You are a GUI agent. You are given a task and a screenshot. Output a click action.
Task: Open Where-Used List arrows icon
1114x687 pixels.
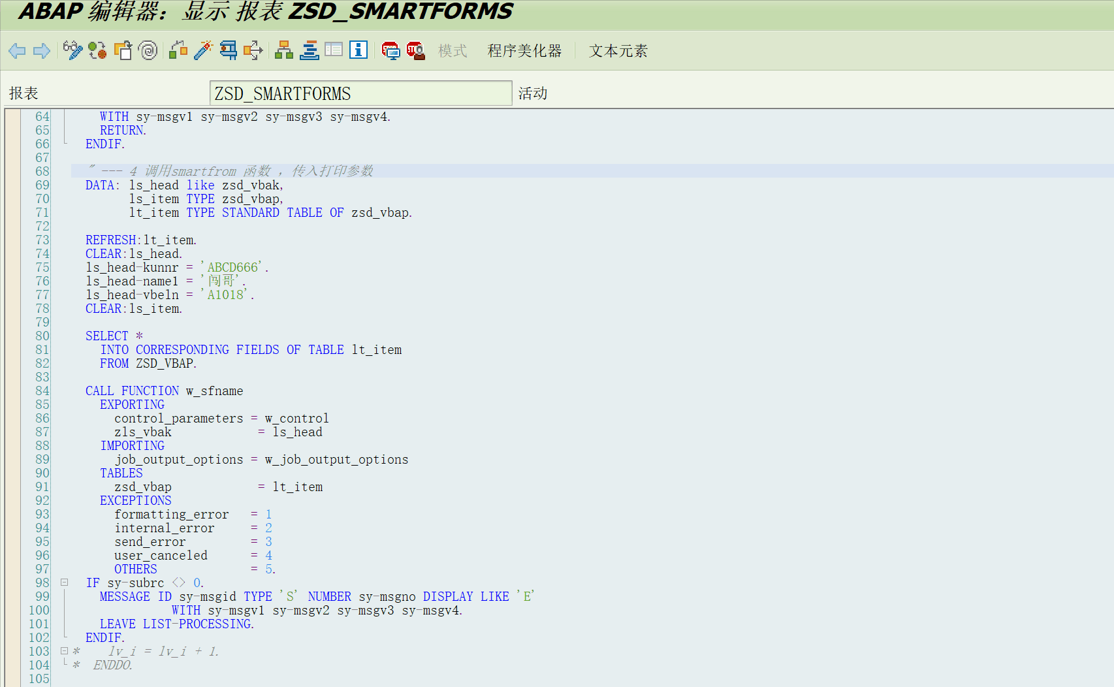(x=253, y=50)
